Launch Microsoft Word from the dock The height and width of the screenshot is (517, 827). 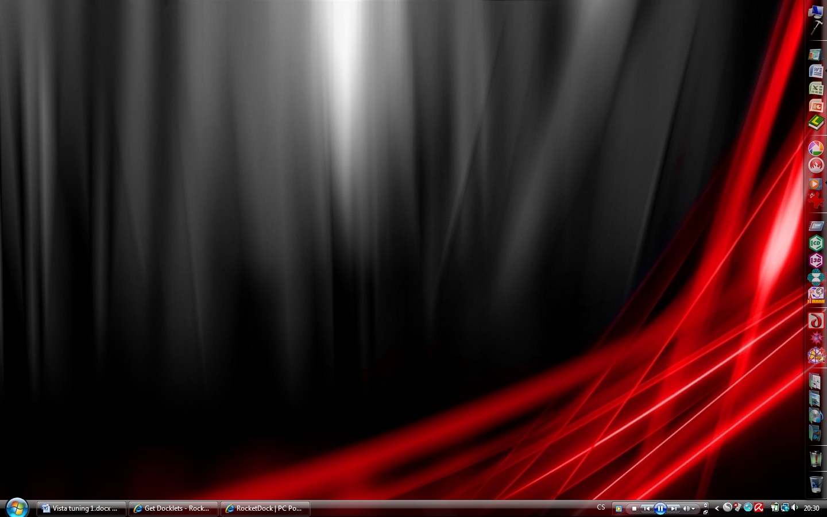click(x=816, y=71)
